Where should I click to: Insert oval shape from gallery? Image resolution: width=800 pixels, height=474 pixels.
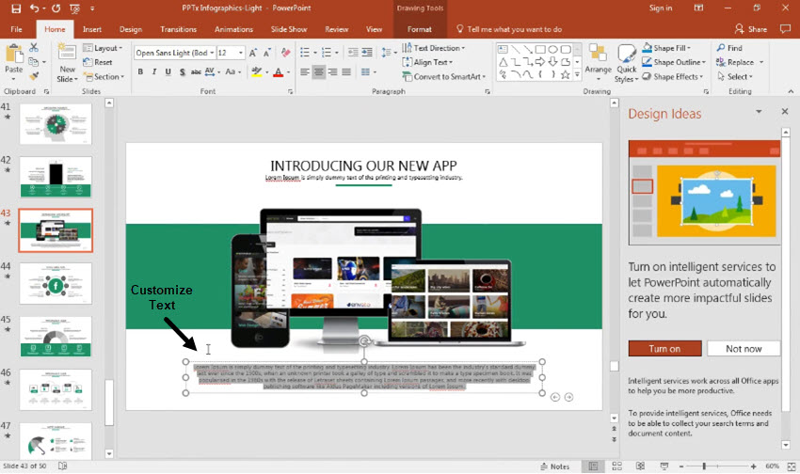553,50
